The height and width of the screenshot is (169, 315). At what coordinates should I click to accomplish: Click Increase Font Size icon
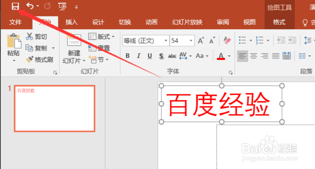point(201,41)
